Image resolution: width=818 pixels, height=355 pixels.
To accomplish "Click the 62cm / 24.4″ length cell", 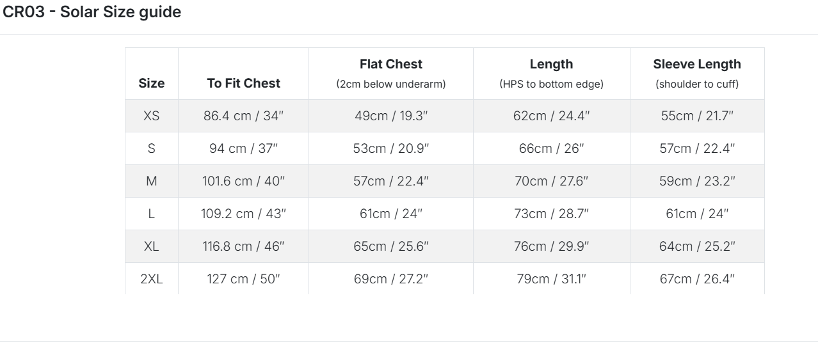I will [551, 116].
